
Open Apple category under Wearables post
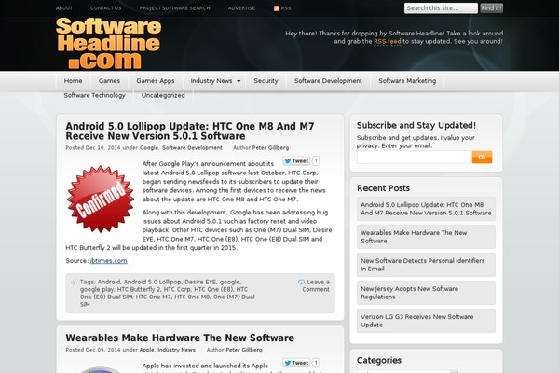[x=147, y=350]
